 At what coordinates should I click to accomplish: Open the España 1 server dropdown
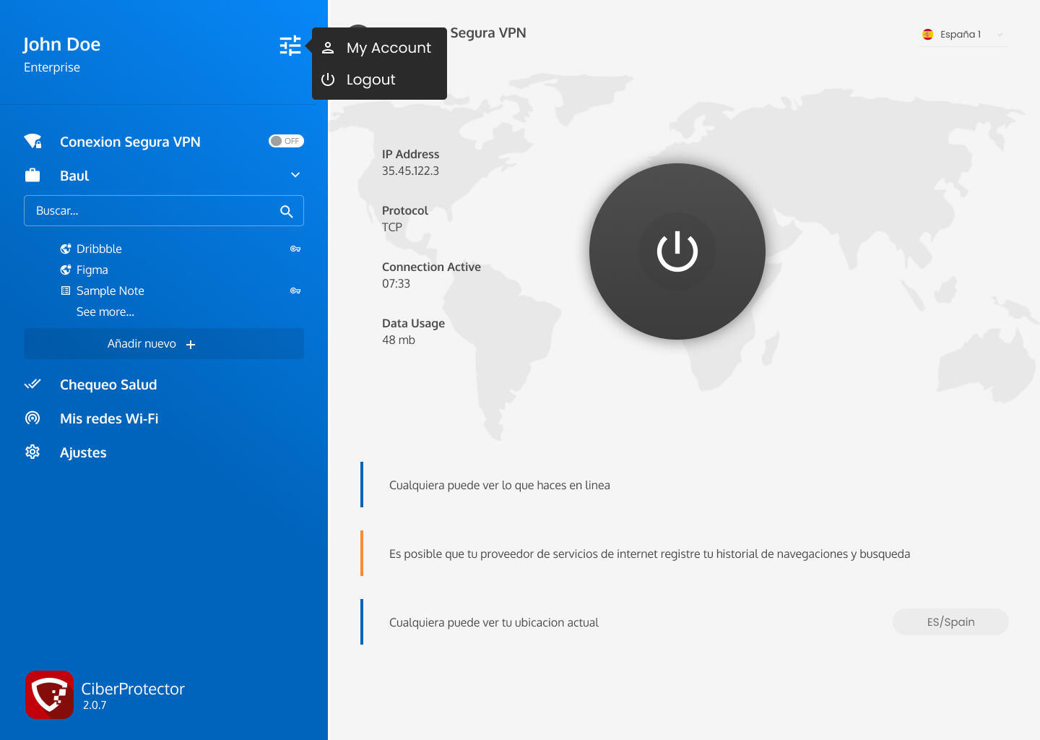[963, 35]
